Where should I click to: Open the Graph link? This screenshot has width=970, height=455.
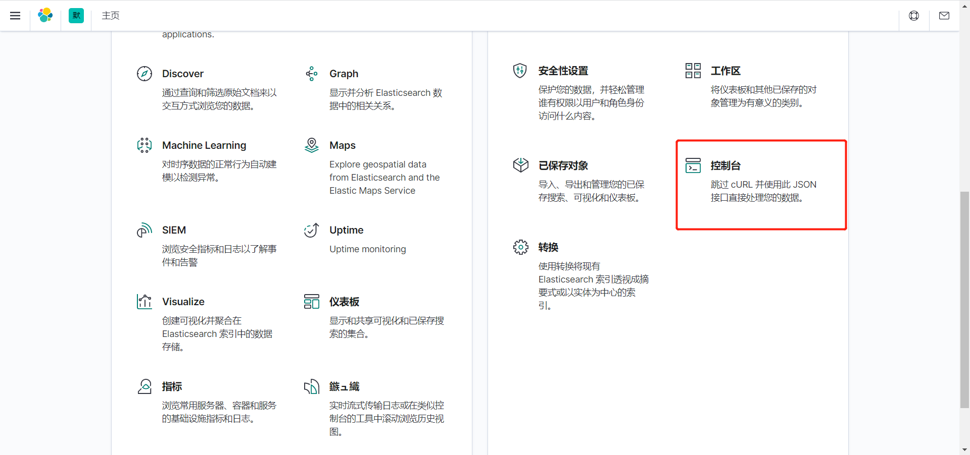[x=344, y=74]
